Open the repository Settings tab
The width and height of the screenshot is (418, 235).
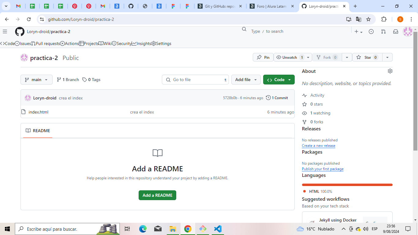(161, 43)
